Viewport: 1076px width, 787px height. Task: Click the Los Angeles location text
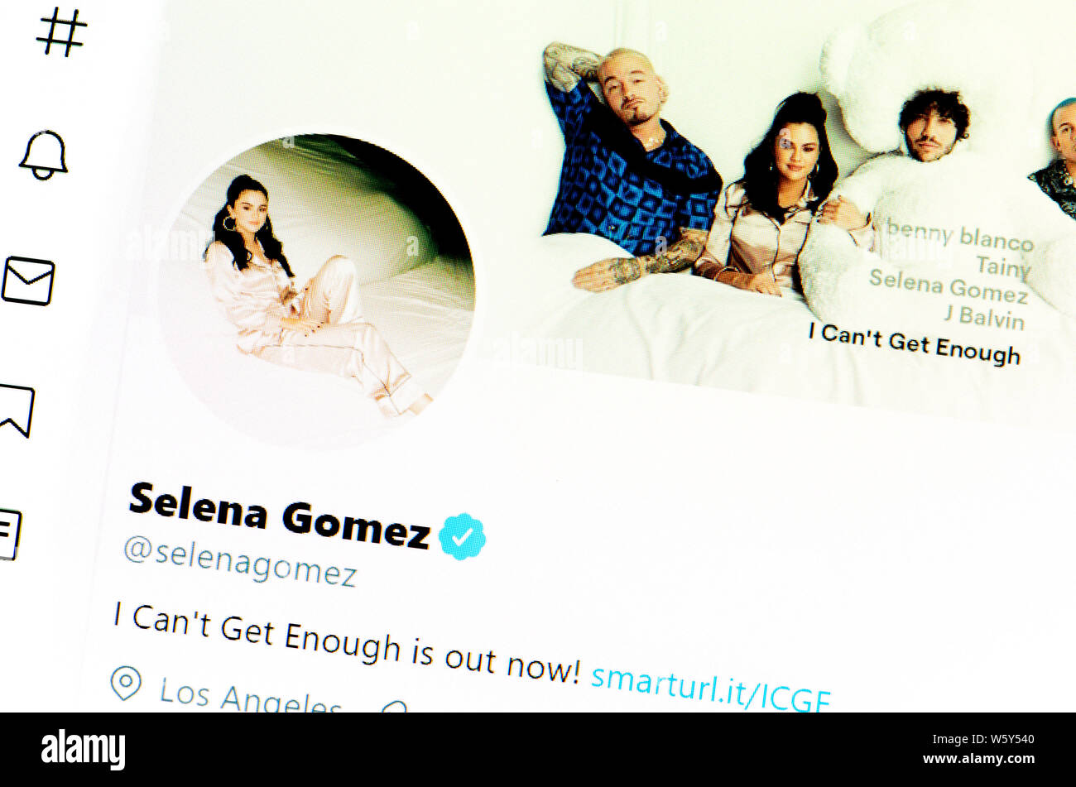pos(250,697)
